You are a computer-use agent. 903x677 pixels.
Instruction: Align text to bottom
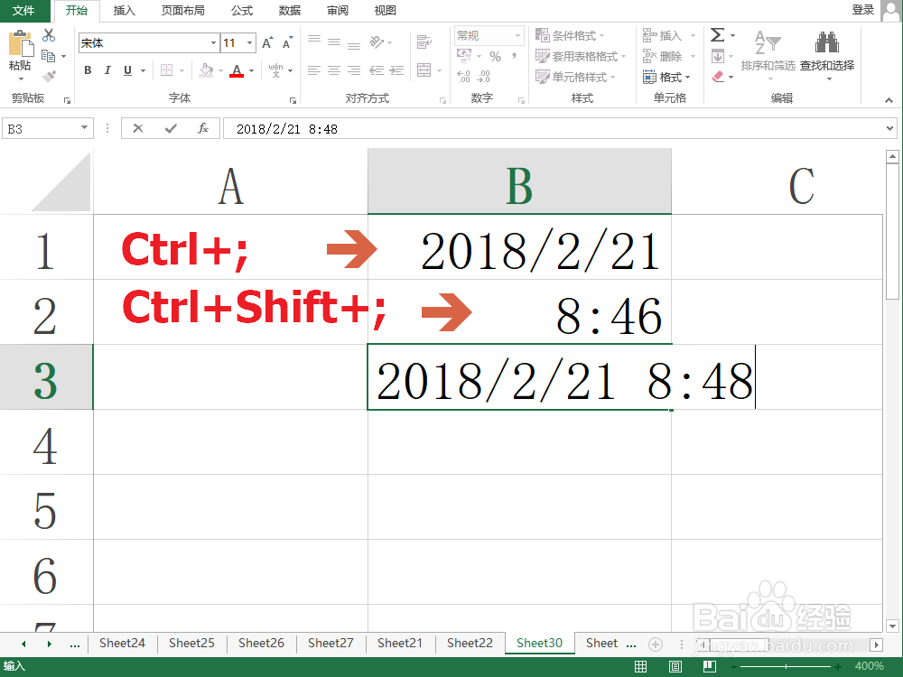tap(354, 44)
